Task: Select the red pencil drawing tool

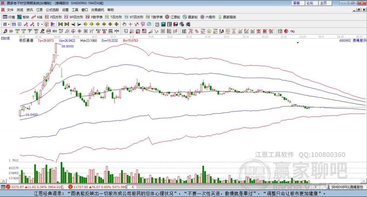Action: tap(5, 31)
